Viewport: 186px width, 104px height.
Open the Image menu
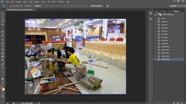[x=18, y=2]
